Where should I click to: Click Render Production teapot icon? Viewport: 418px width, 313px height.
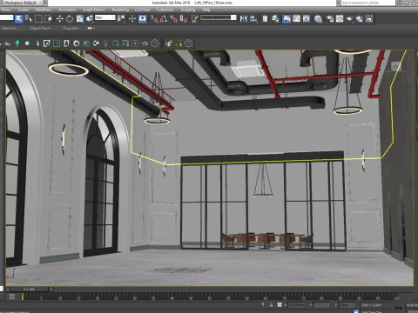(349, 19)
